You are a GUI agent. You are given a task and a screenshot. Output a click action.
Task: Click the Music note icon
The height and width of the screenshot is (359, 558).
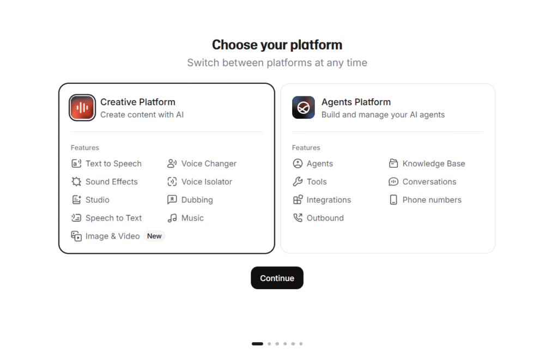[x=172, y=218]
